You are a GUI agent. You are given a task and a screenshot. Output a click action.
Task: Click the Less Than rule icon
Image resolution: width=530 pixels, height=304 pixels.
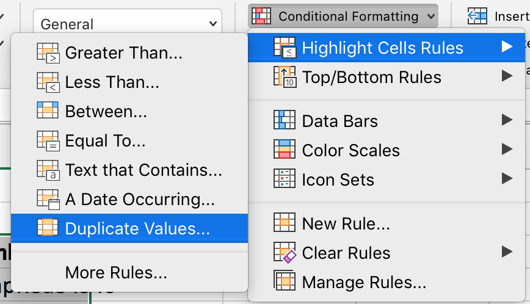tap(48, 82)
